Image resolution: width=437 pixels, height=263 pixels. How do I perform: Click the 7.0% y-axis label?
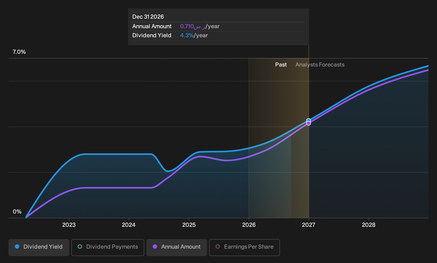point(19,52)
